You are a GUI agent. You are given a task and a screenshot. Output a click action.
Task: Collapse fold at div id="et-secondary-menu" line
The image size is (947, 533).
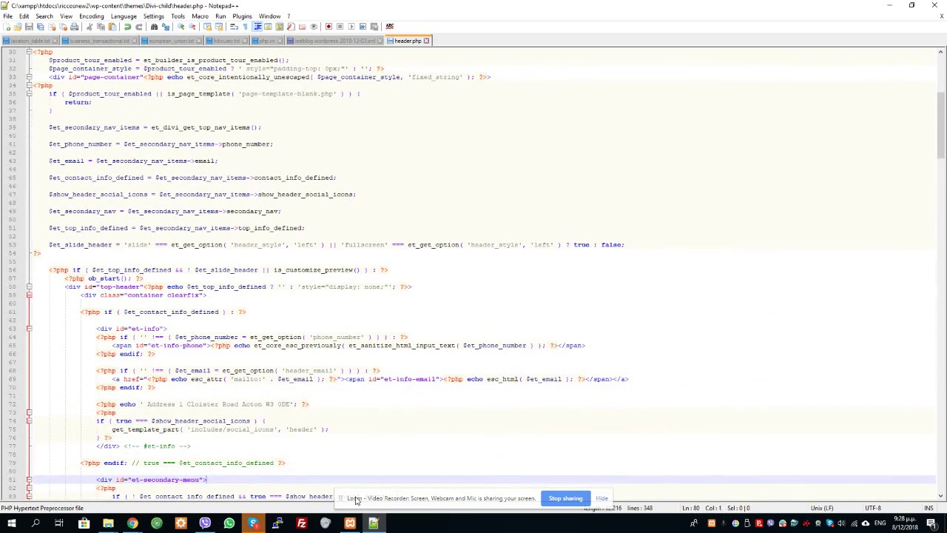pyautogui.click(x=29, y=480)
